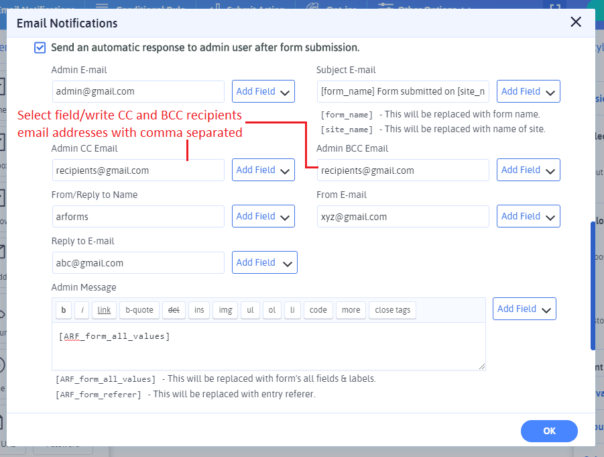This screenshot has width=604, height=457.
Task: Click the b-quote toolbar button
Action: (139, 310)
